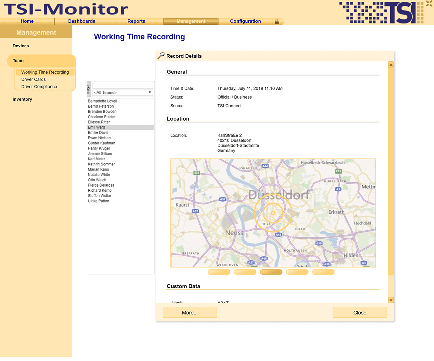Switch to the Dashboards tab
The height and width of the screenshot is (361, 434).
82,21
